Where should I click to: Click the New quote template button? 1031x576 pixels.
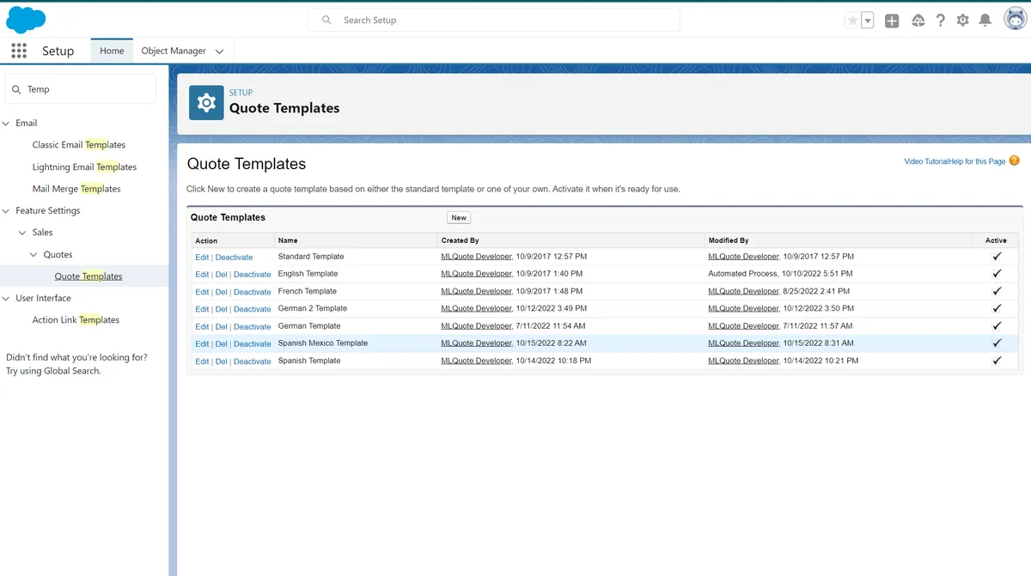[x=459, y=218]
